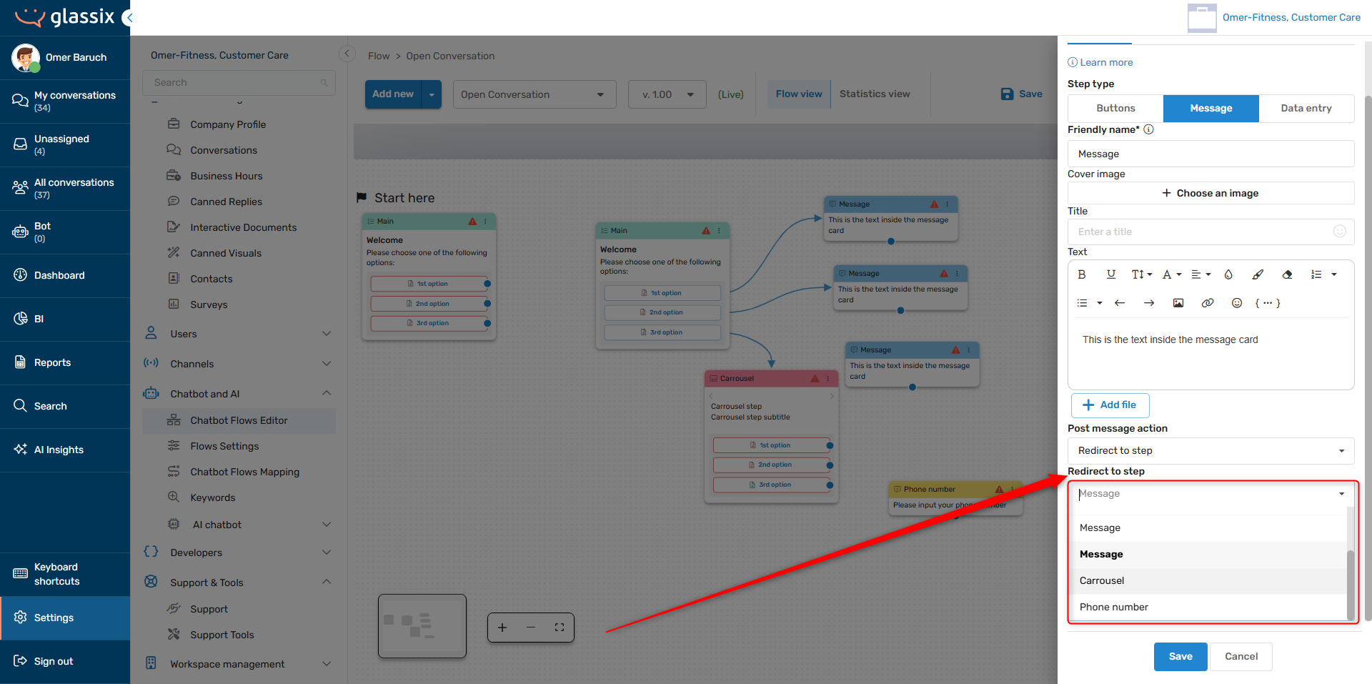
Task: Fit the flow canvas to screen
Action: [560, 628]
